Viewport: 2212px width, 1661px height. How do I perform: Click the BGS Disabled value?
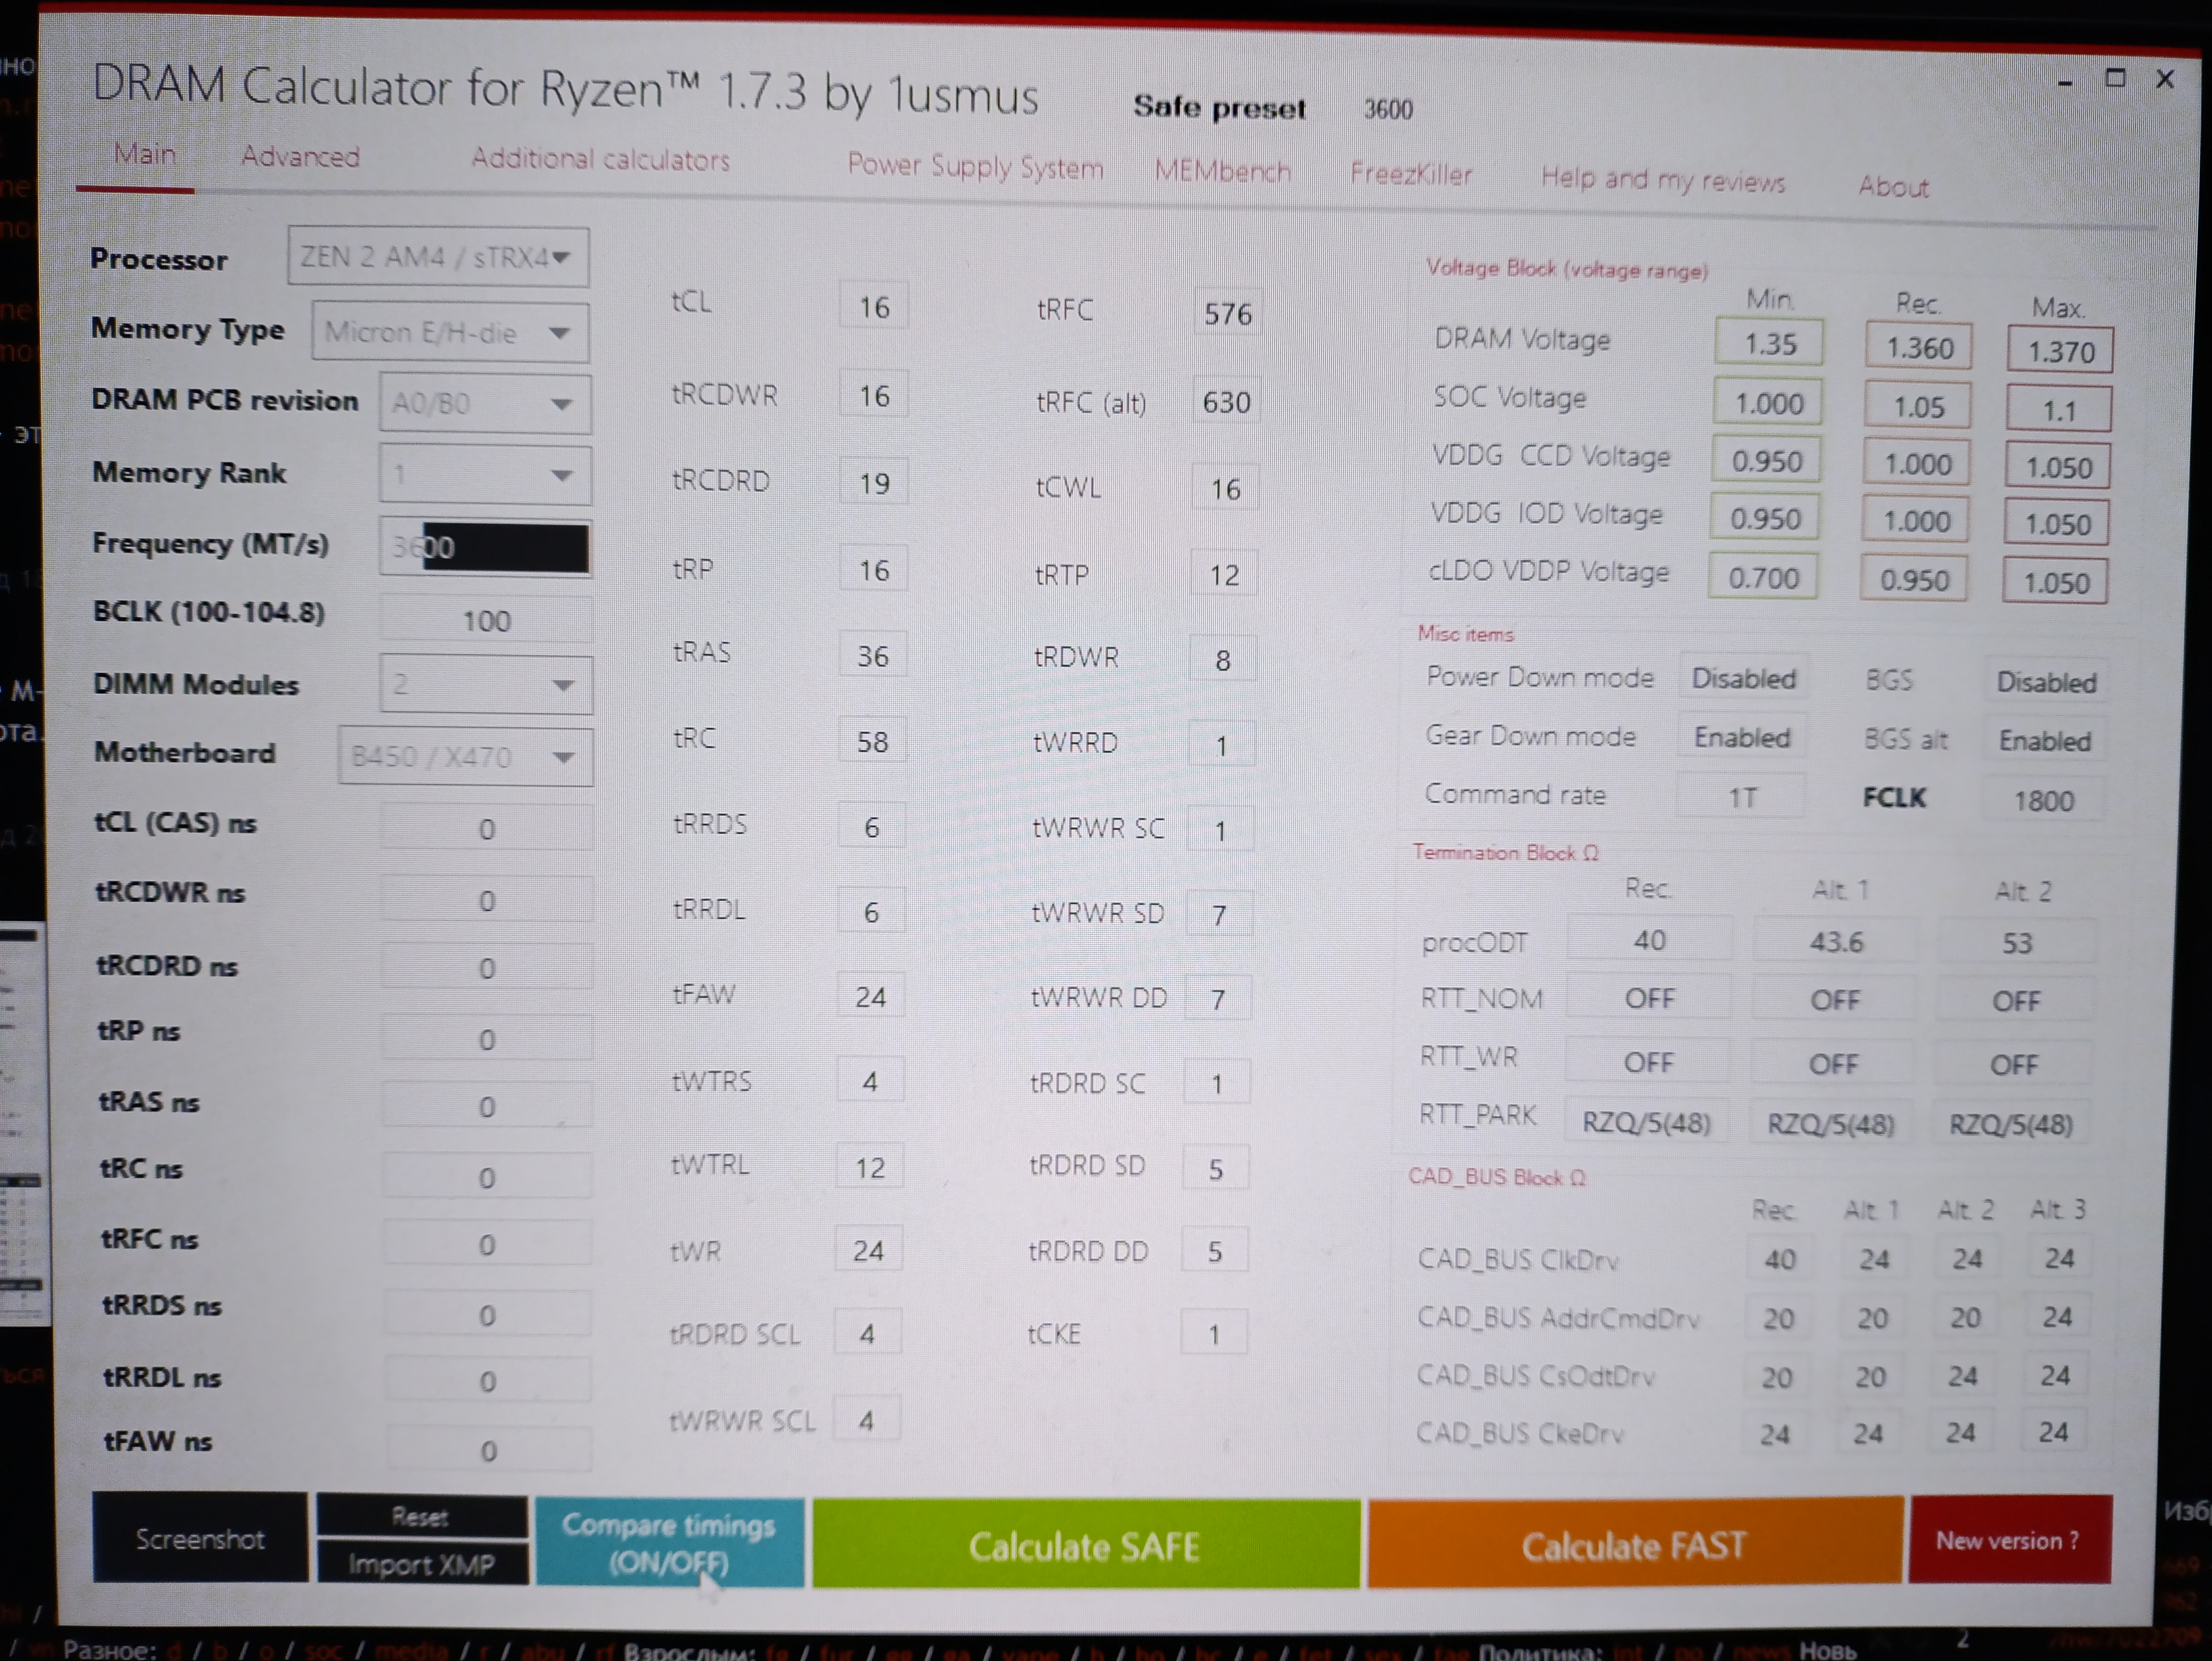pos(2046,682)
